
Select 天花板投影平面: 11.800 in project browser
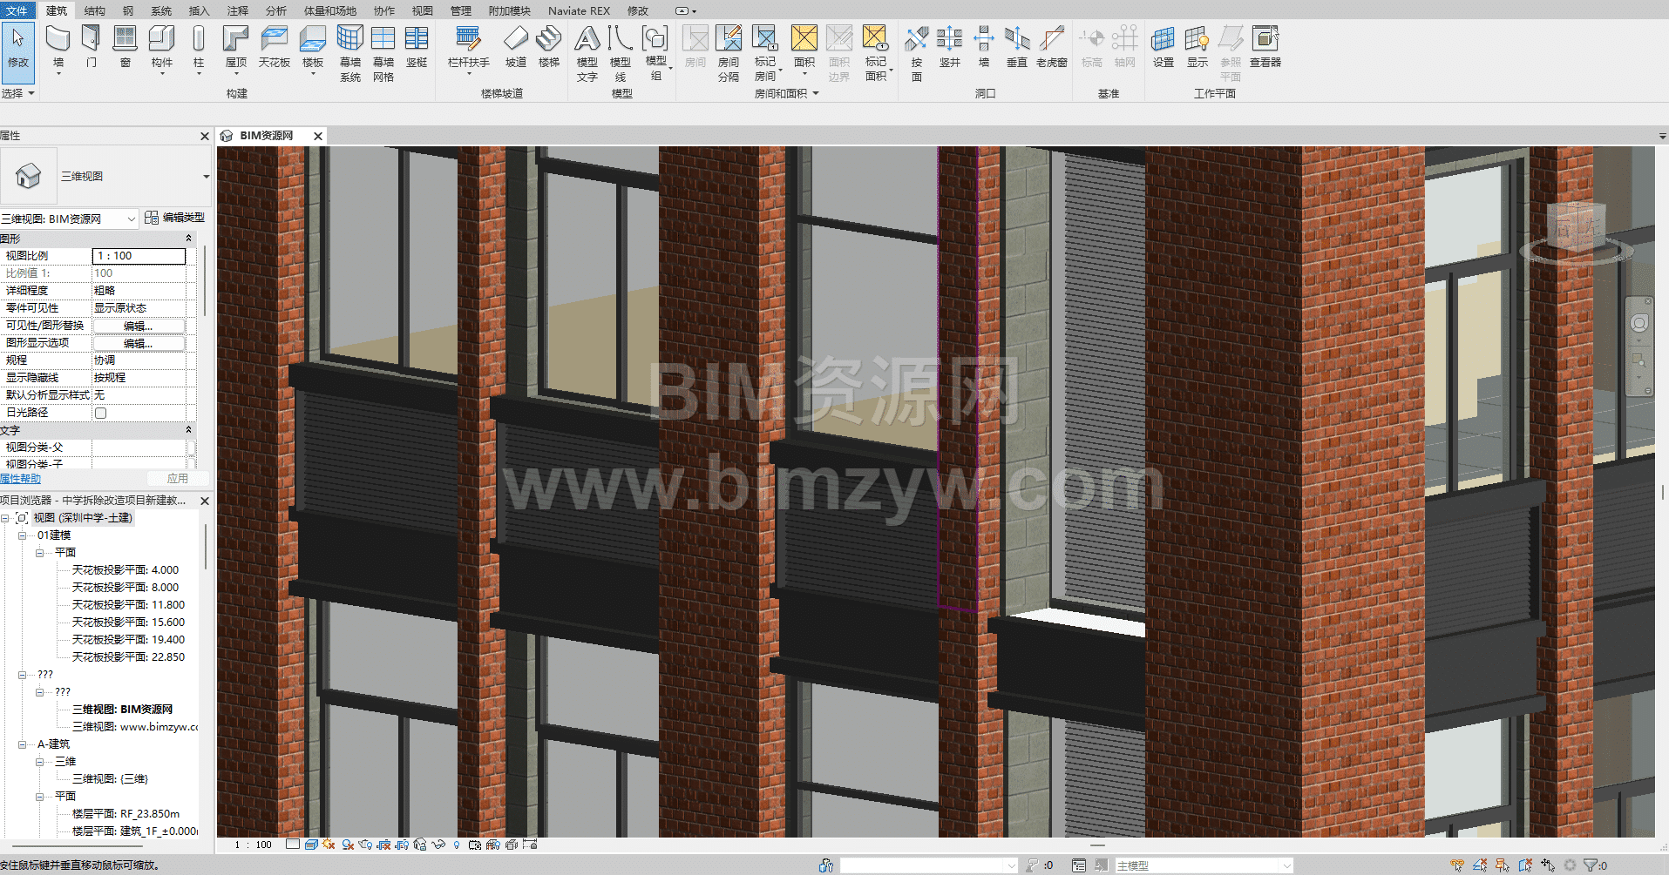[x=128, y=605]
